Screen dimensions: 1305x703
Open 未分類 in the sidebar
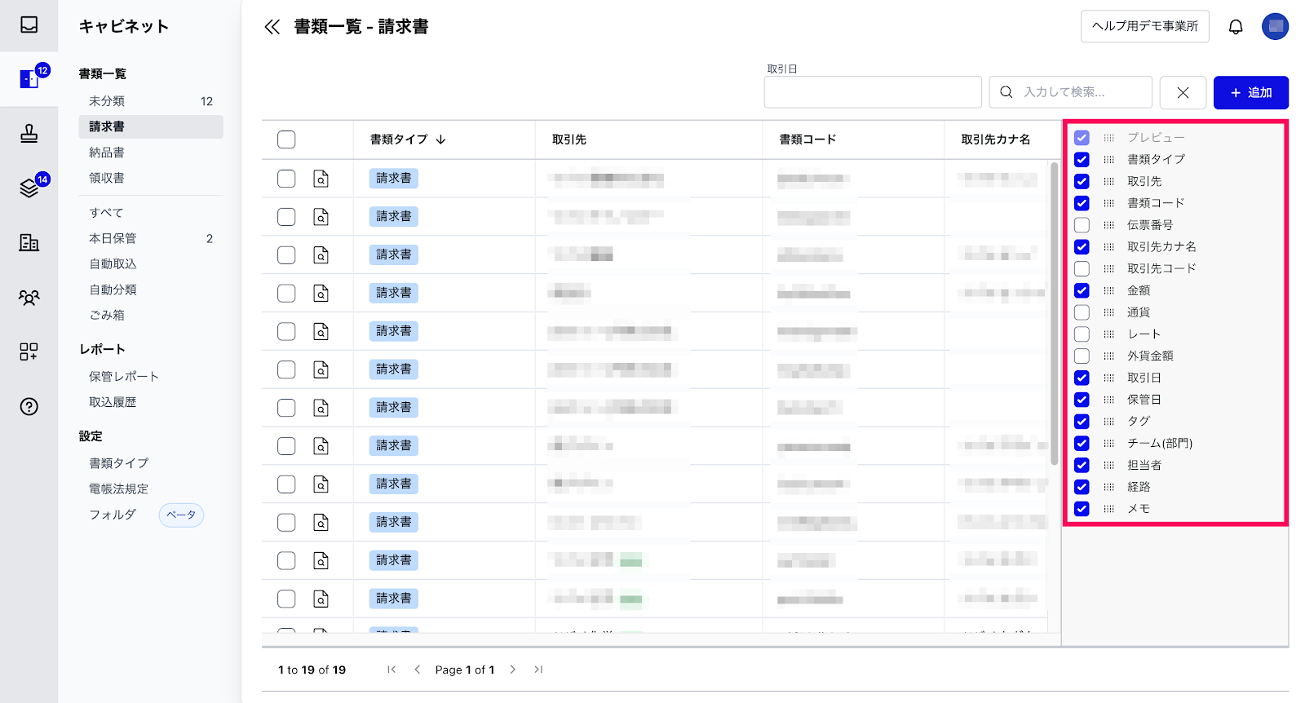point(151,101)
